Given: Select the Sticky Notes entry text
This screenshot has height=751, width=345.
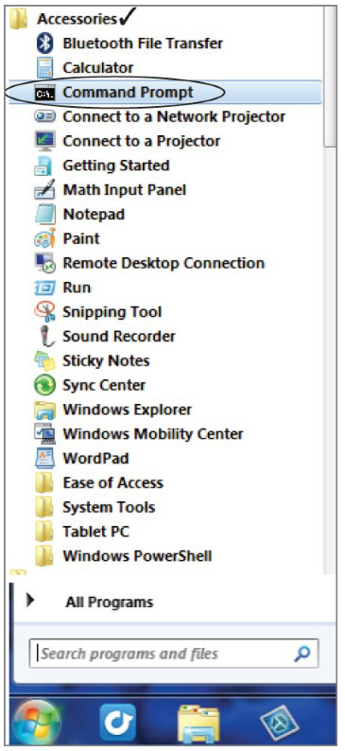Looking at the screenshot, I should 106,360.
